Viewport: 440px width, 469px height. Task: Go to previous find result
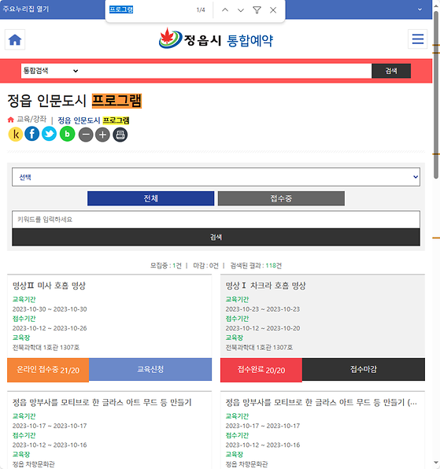(x=225, y=10)
